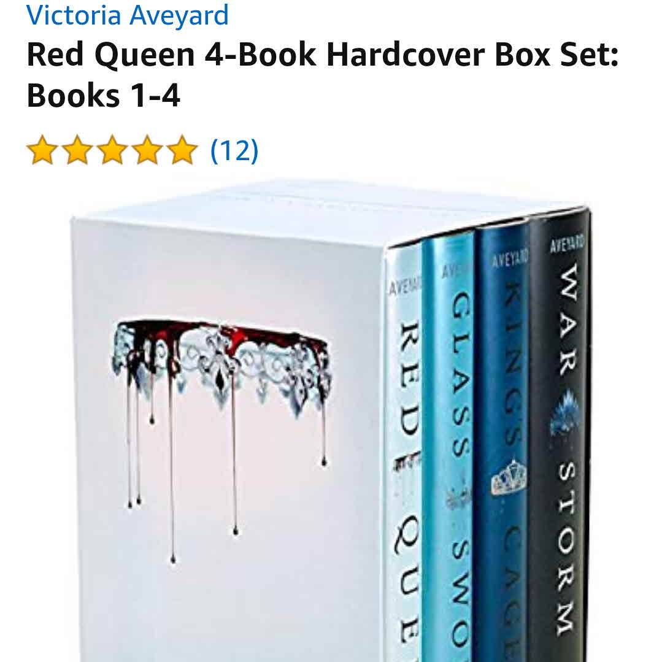Open the (12) customer reviews link
Viewport: 662px width, 662px height.
point(234,150)
